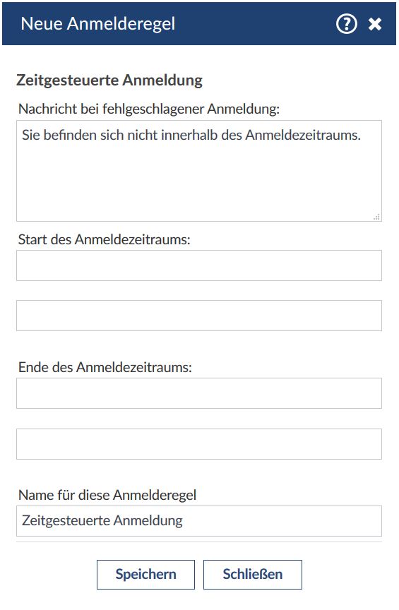This screenshot has height=610, width=399.
Task: Click the bold Zeitgesteuerte Anmeldung heading
Action: point(109,80)
